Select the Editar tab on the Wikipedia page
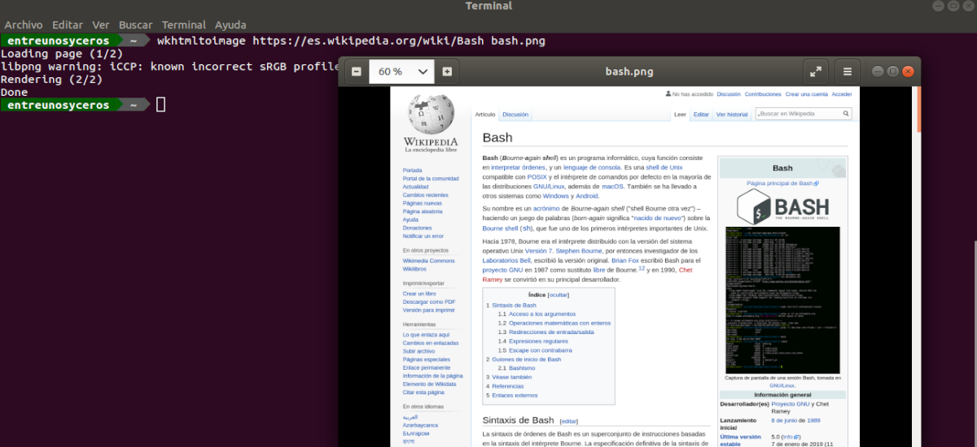Image resolution: width=977 pixels, height=447 pixels. [701, 115]
